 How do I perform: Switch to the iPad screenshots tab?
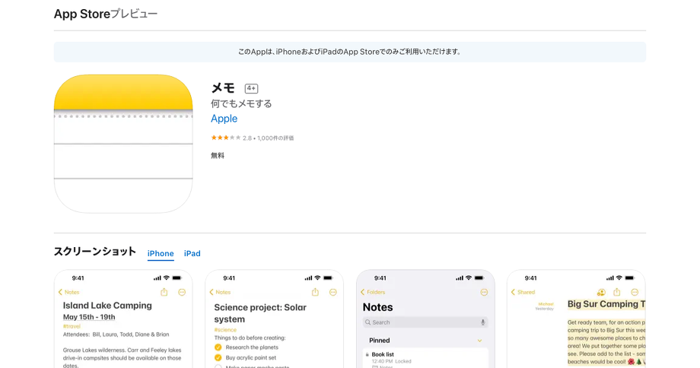tap(192, 253)
